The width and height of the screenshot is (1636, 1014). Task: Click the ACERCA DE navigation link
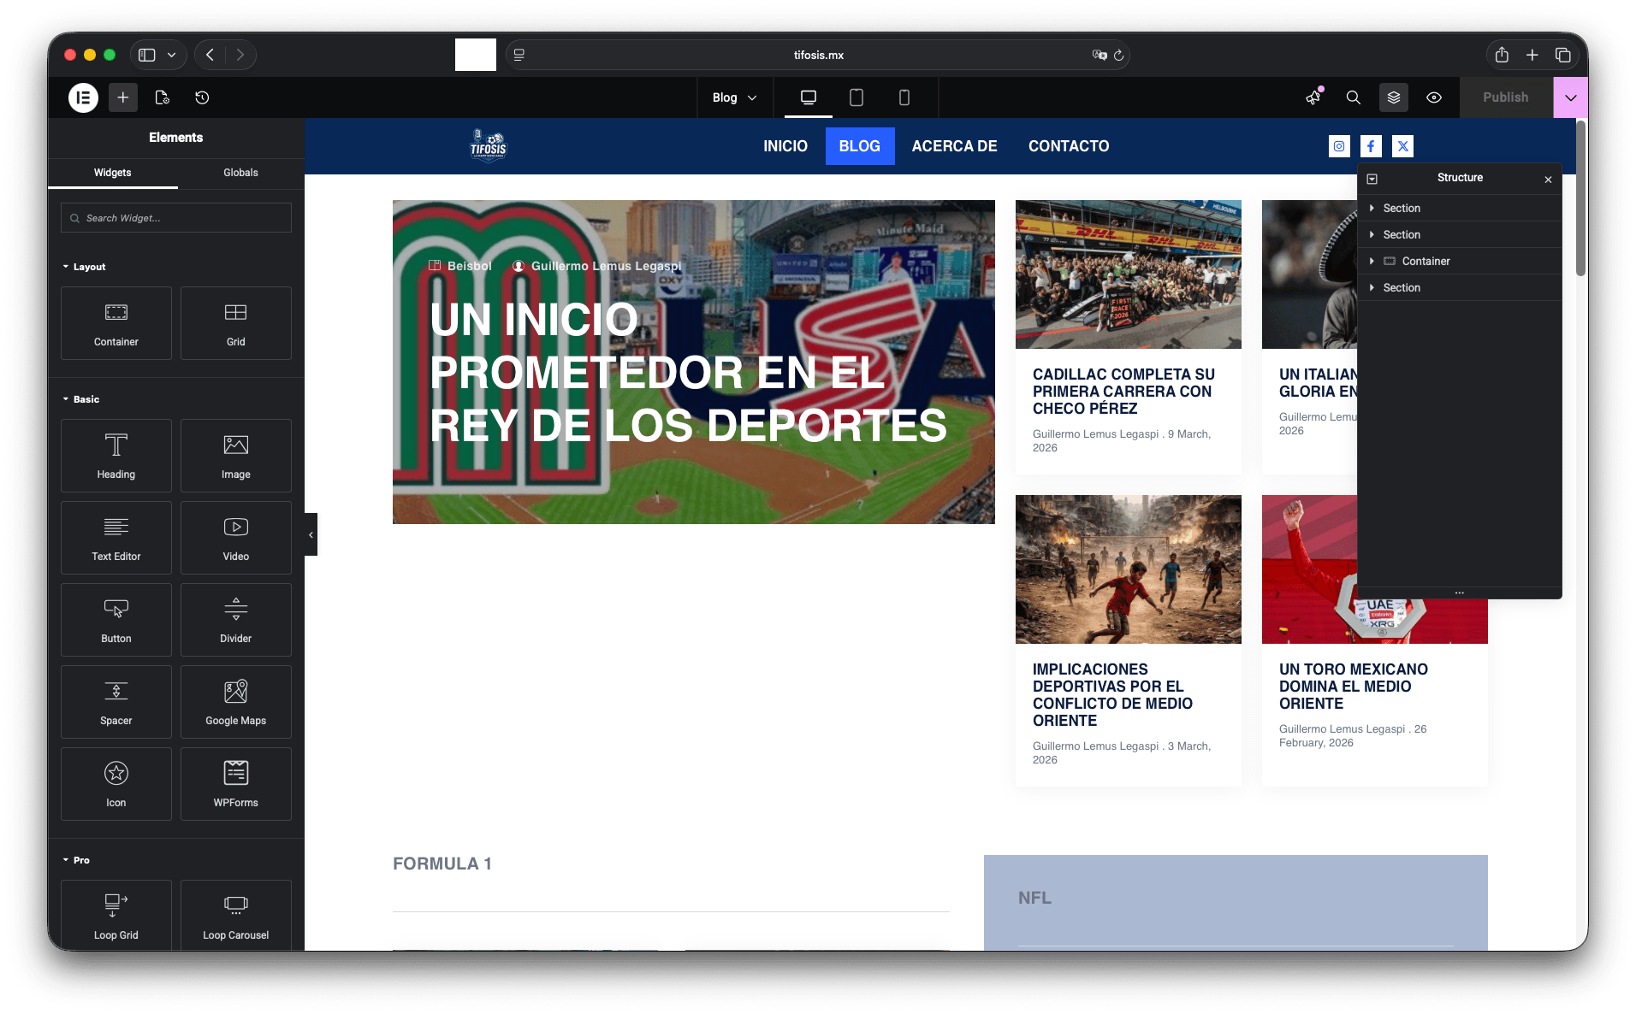point(954,146)
